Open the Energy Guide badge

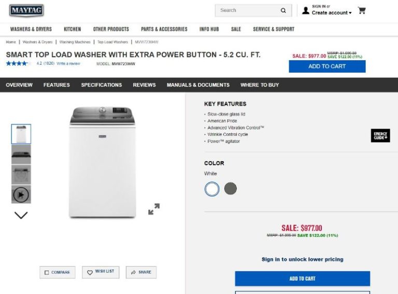tap(380, 135)
